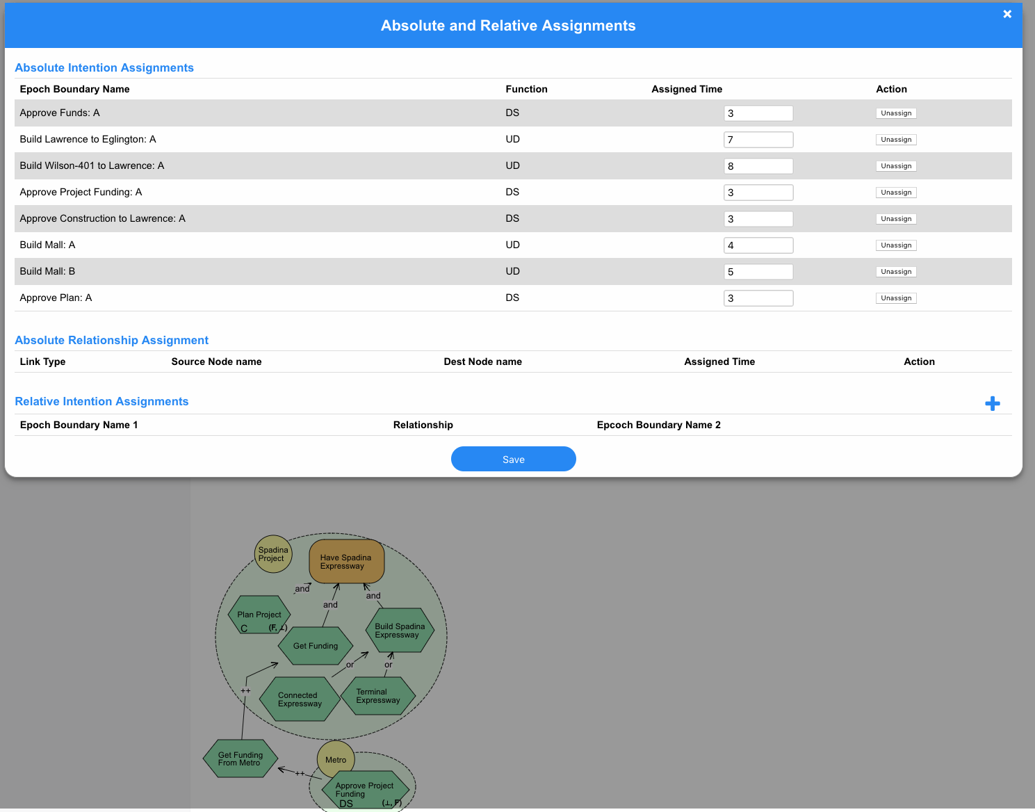Select the Build Spadina Expressway node
This screenshot has width=1035, height=812.
tap(400, 630)
